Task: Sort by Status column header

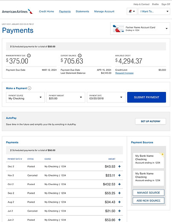Action: click(30, 159)
